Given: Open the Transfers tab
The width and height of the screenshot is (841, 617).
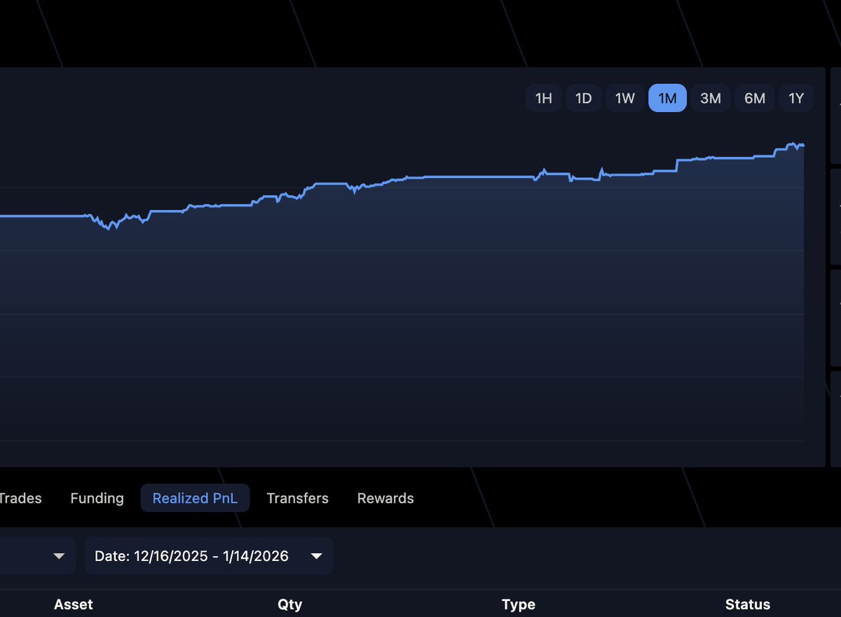Looking at the screenshot, I should tap(297, 498).
